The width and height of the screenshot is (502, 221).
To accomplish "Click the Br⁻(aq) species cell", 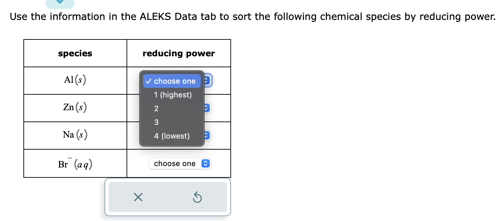I will (x=75, y=164).
